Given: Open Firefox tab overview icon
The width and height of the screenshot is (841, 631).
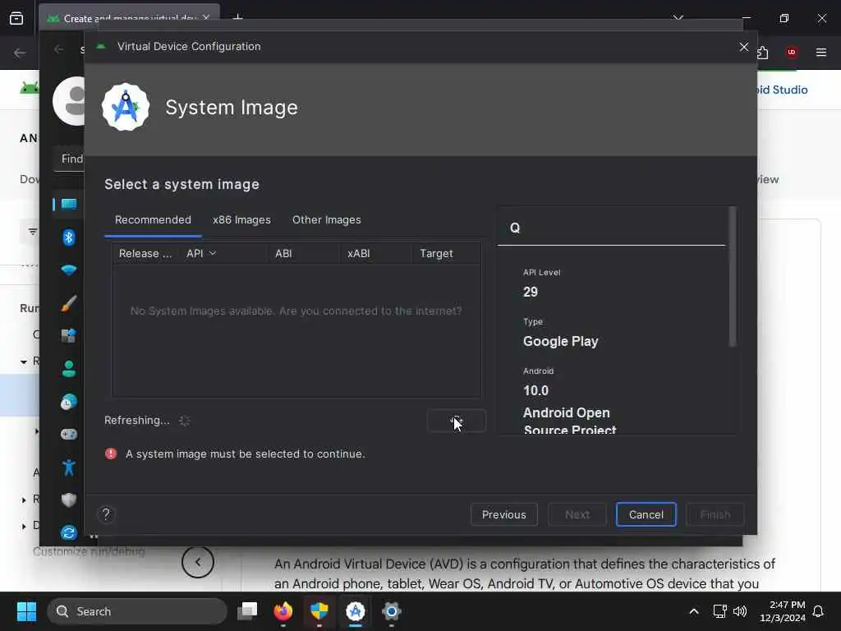Looking at the screenshot, I should 16,18.
